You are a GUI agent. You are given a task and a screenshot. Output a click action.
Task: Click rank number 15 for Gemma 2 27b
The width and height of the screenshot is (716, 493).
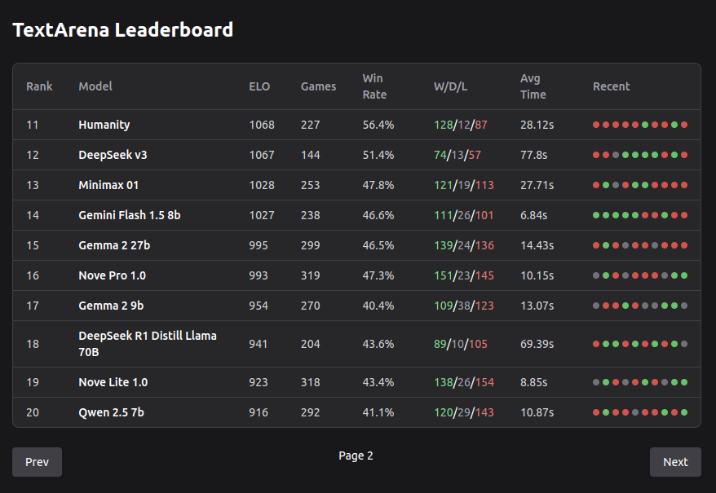[x=33, y=245]
